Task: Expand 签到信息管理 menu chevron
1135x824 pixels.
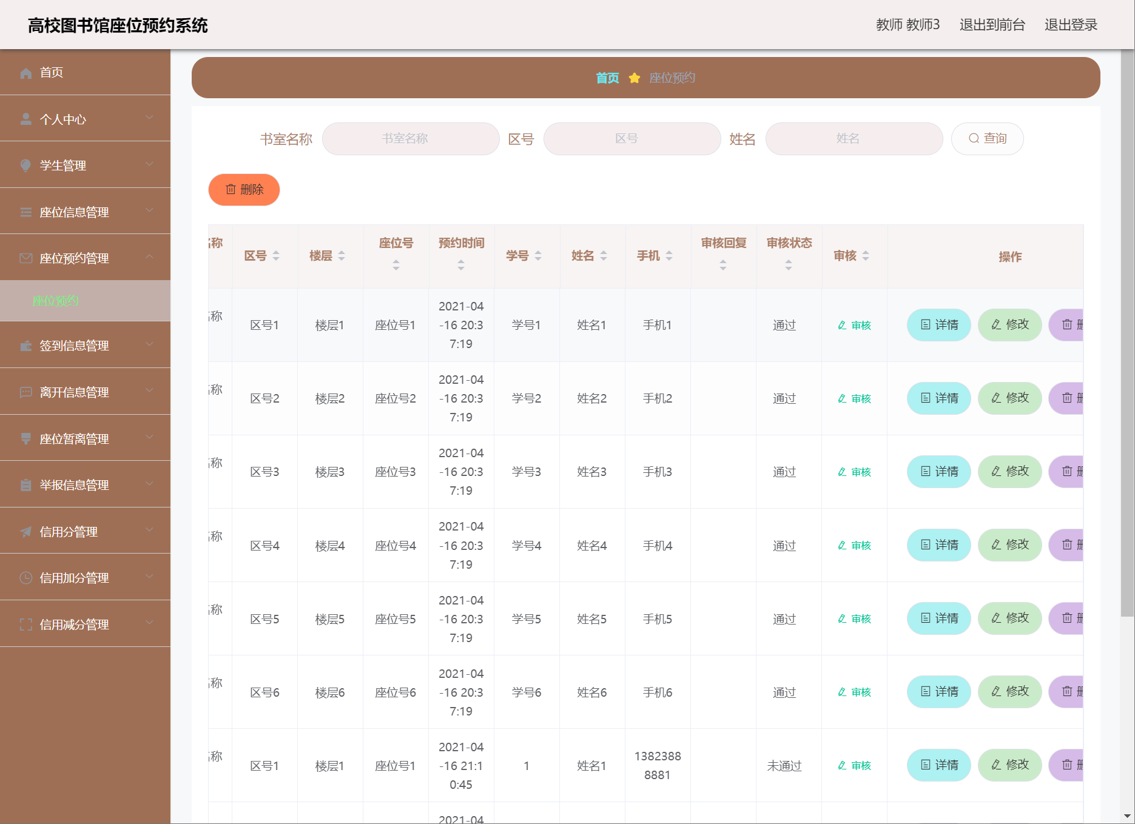Action: [x=149, y=344]
